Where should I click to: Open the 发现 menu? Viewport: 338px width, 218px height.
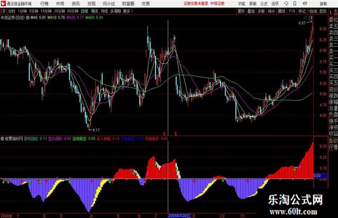pos(92,4)
